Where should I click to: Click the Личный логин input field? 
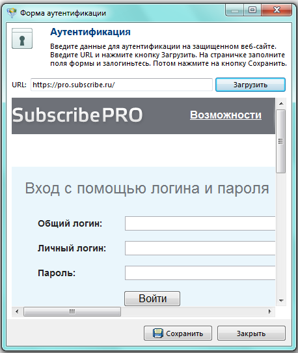[200, 248]
